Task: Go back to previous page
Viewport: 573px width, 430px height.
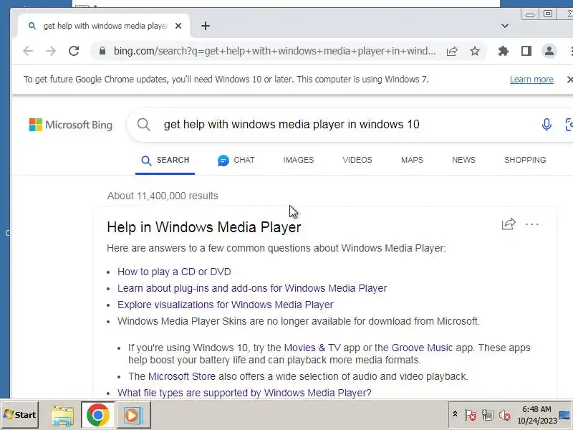Action: pyautogui.click(x=28, y=51)
